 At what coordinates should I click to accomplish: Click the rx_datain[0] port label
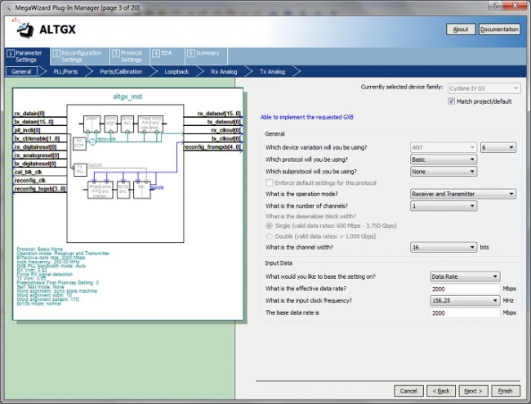click(29, 113)
